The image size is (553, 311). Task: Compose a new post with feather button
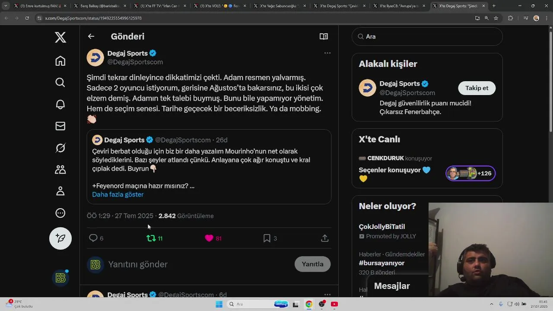pyautogui.click(x=60, y=238)
